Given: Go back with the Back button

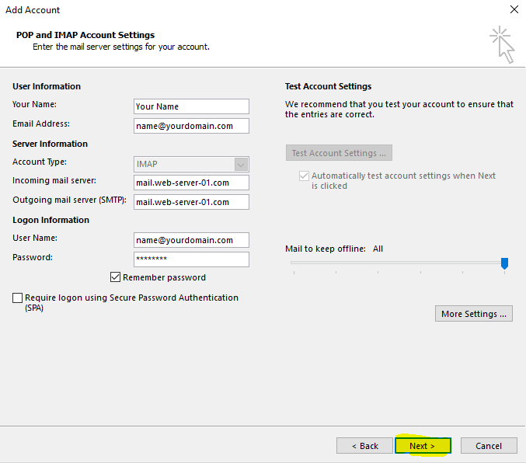Looking at the screenshot, I should (364, 446).
